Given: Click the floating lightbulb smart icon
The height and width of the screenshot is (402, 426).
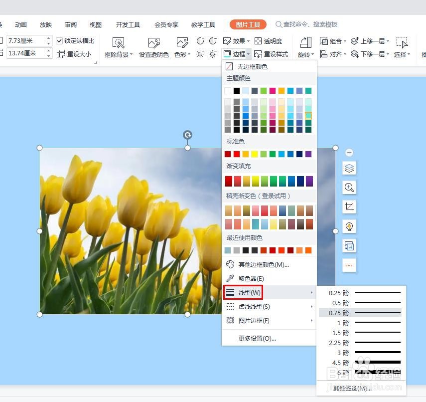Looking at the screenshot, I should click(349, 226).
